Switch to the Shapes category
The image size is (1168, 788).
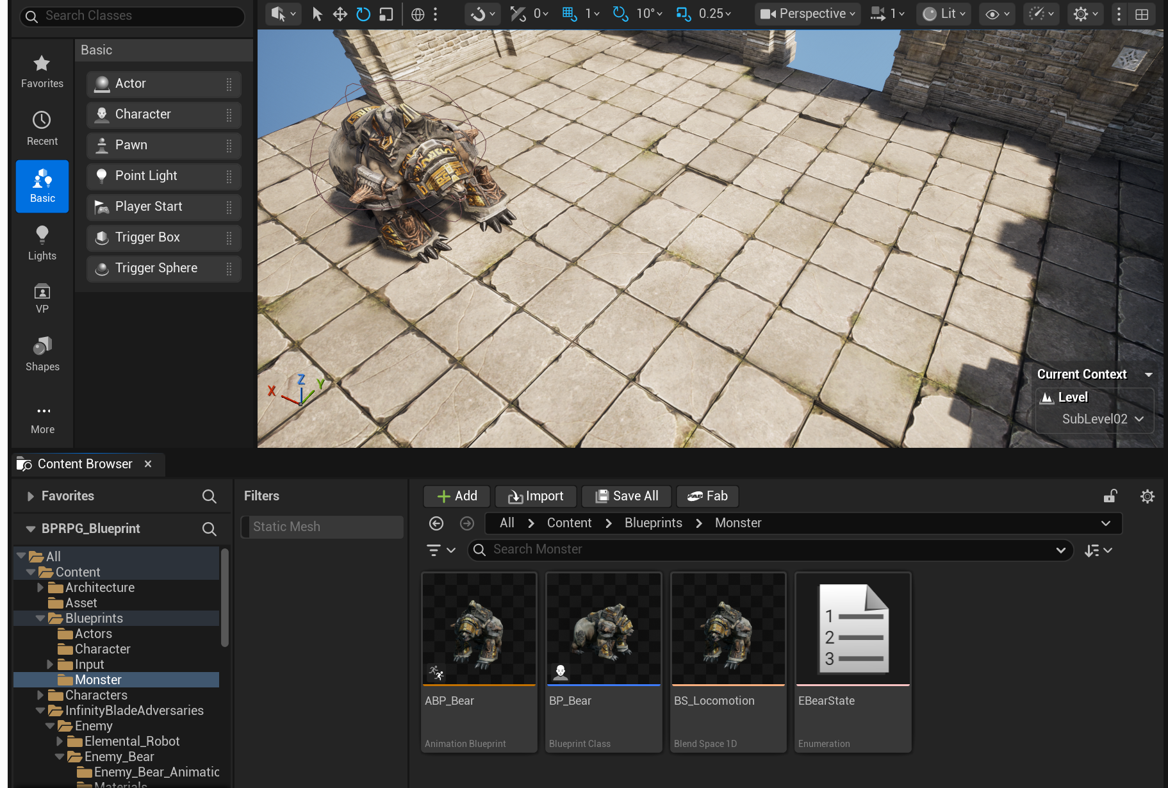[42, 354]
